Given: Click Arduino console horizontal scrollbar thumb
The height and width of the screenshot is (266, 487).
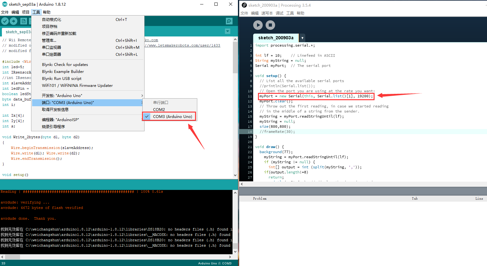Looking at the screenshot, I should tap(12, 257).
